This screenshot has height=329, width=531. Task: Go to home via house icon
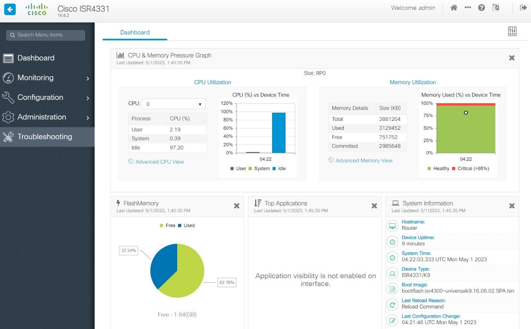point(454,8)
